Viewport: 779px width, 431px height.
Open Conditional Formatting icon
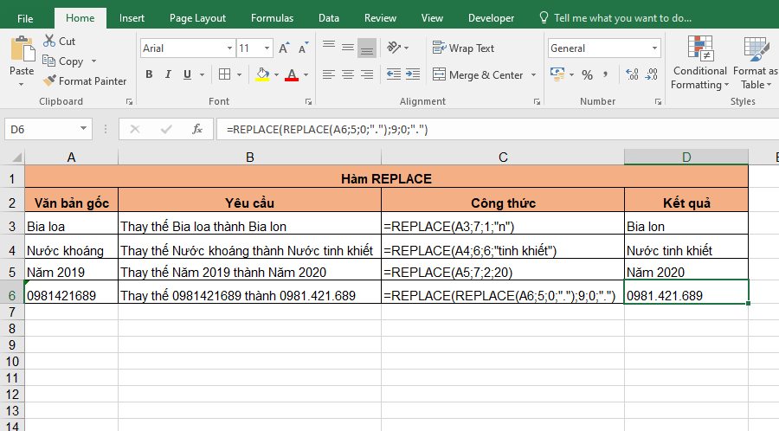[699, 50]
